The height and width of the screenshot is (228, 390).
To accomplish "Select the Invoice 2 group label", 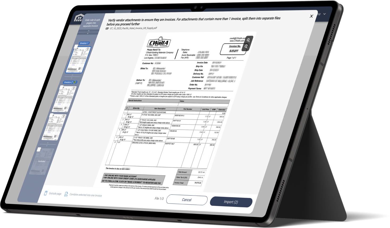I will [x=69, y=82].
